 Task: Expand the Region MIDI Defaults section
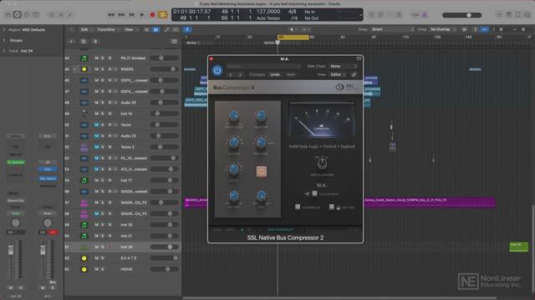[4, 30]
